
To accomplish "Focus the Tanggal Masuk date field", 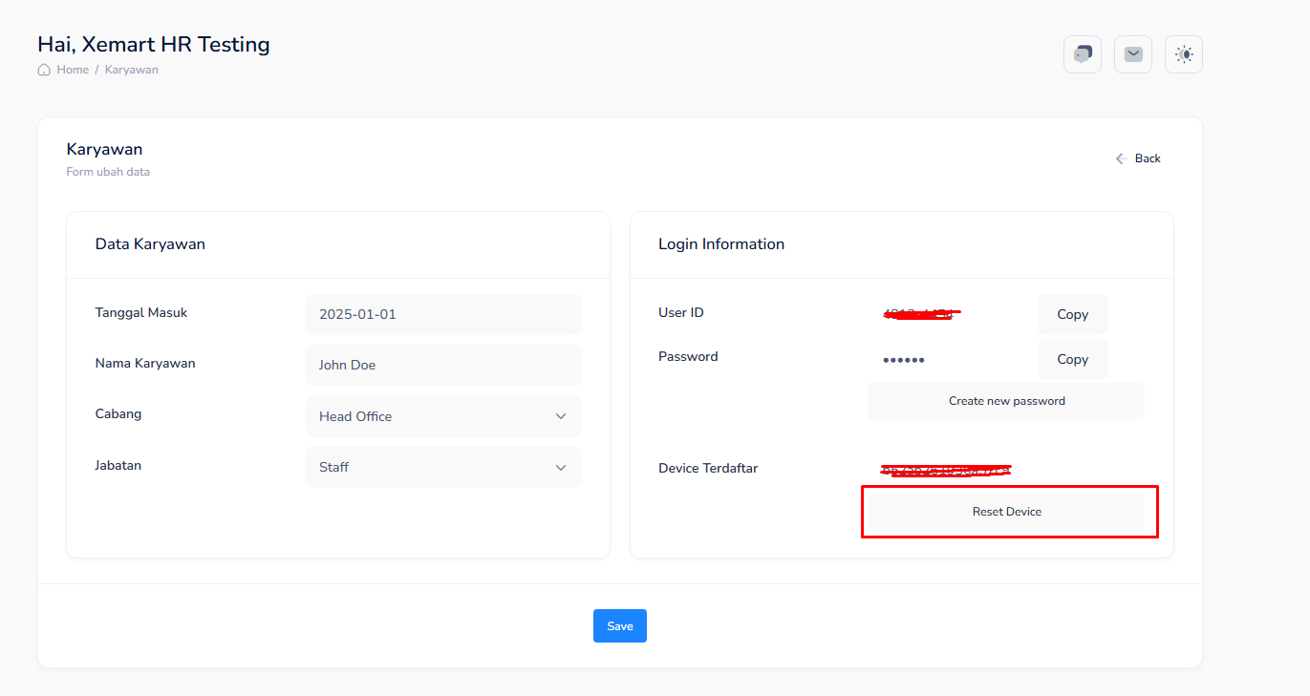I will click(443, 314).
